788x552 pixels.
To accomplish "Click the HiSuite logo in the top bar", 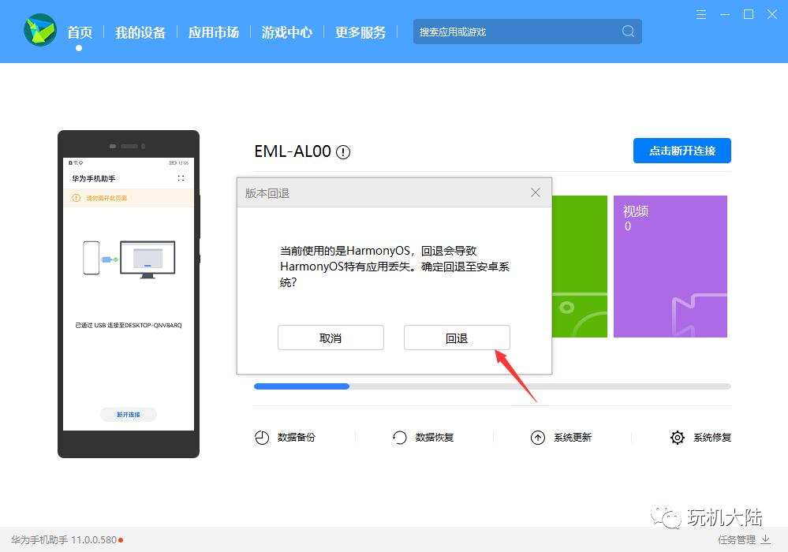I will [39, 32].
